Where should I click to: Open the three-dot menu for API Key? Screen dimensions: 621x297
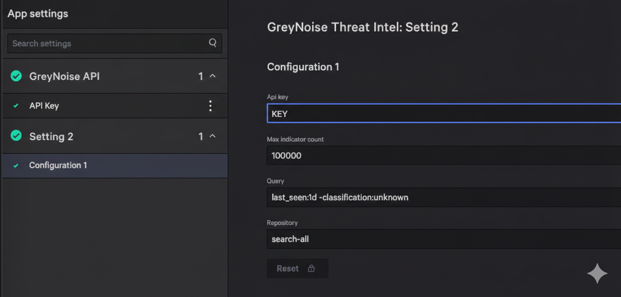(210, 106)
